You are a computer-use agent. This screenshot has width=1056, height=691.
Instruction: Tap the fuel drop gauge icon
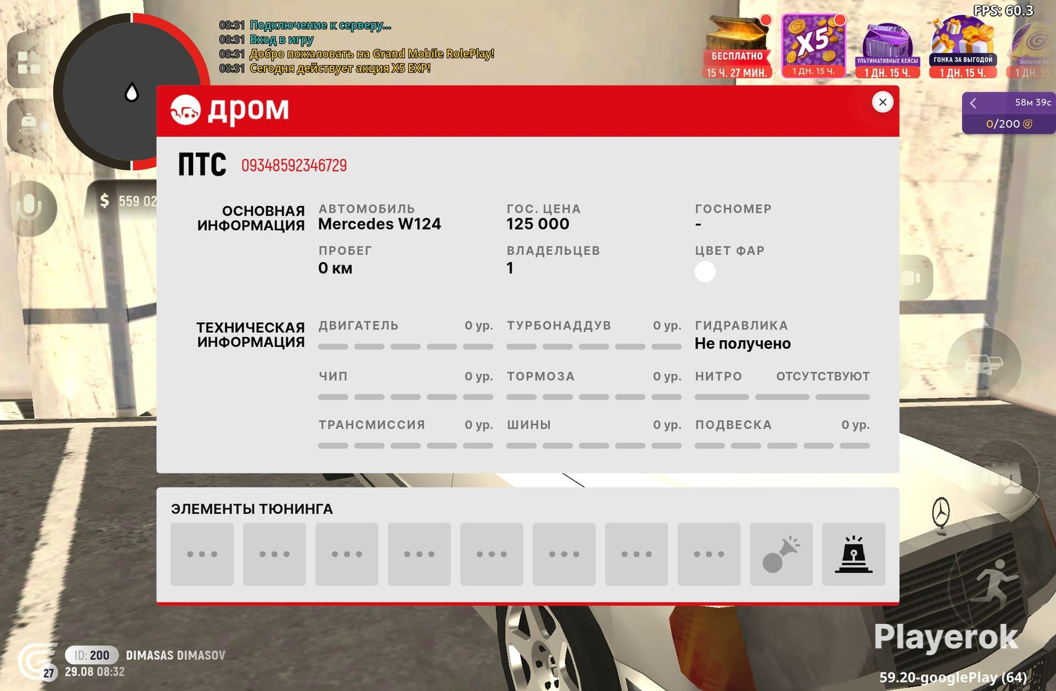click(x=131, y=92)
